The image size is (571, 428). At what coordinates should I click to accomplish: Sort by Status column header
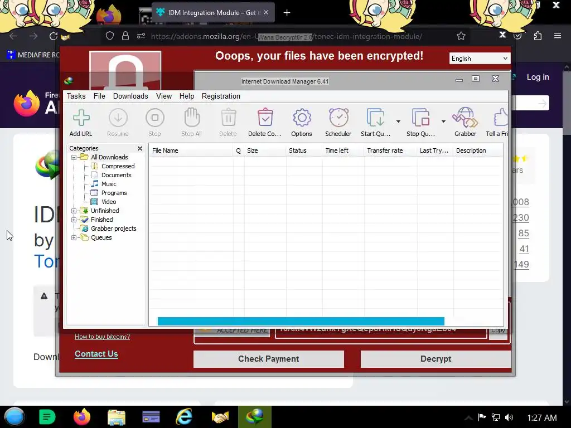click(304, 150)
